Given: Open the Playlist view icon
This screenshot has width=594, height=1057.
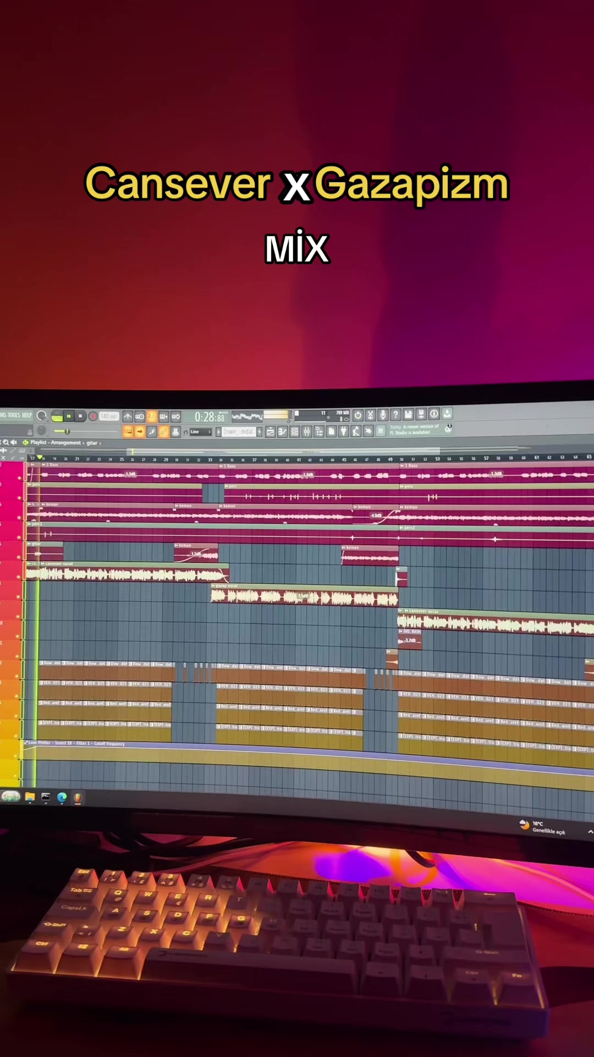Looking at the screenshot, I should 271,432.
